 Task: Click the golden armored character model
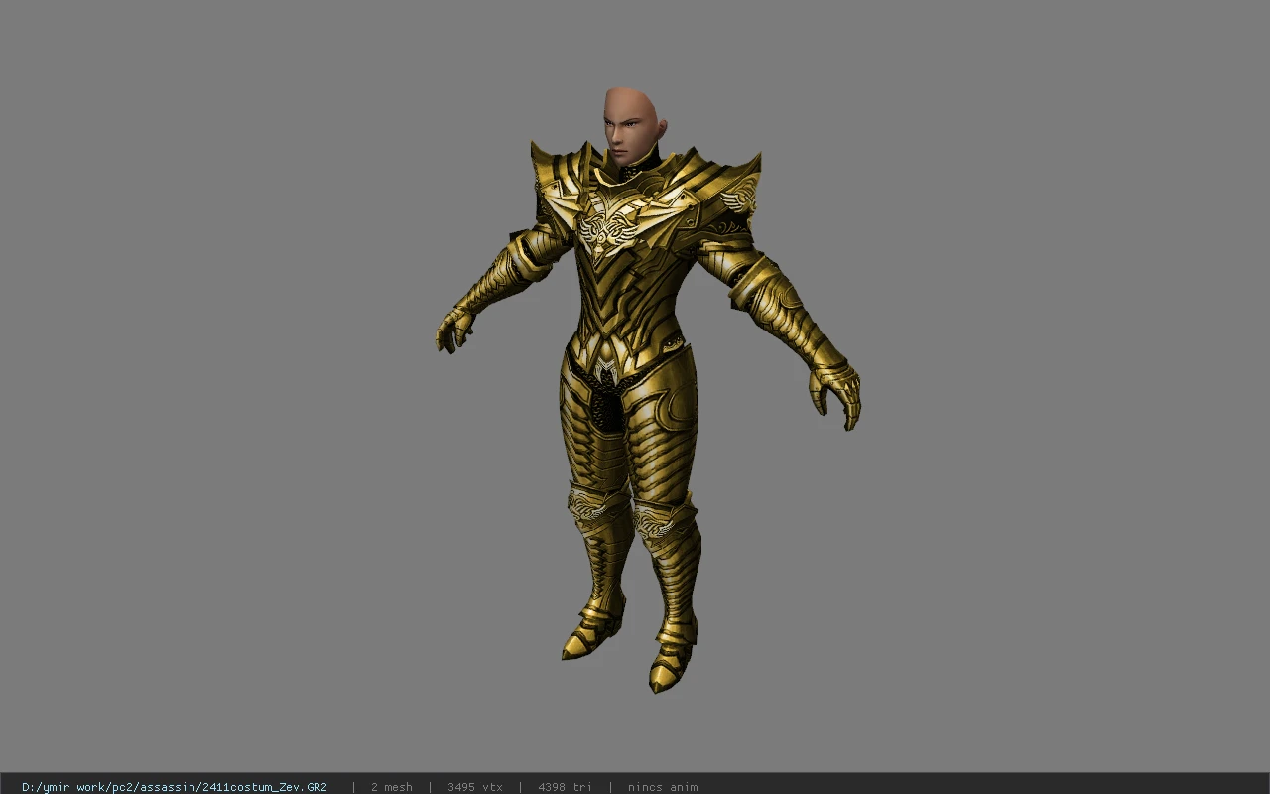tap(647, 389)
